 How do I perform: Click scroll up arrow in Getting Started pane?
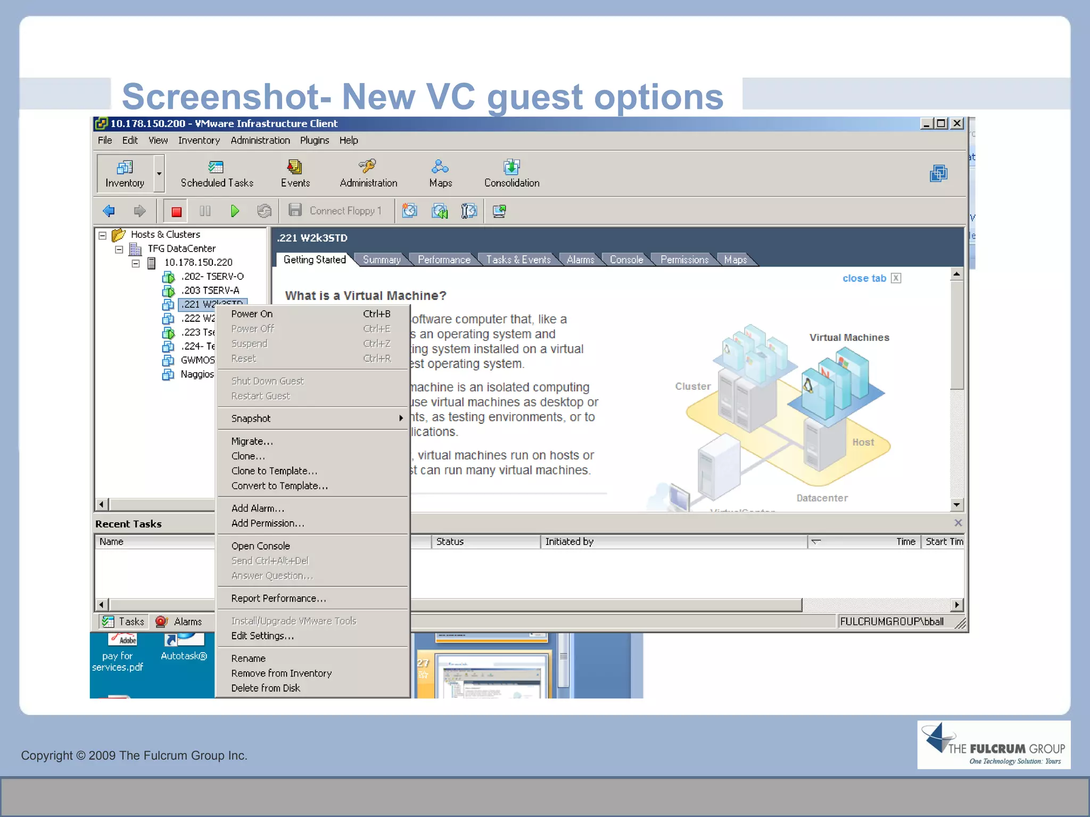(x=956, y=274)
